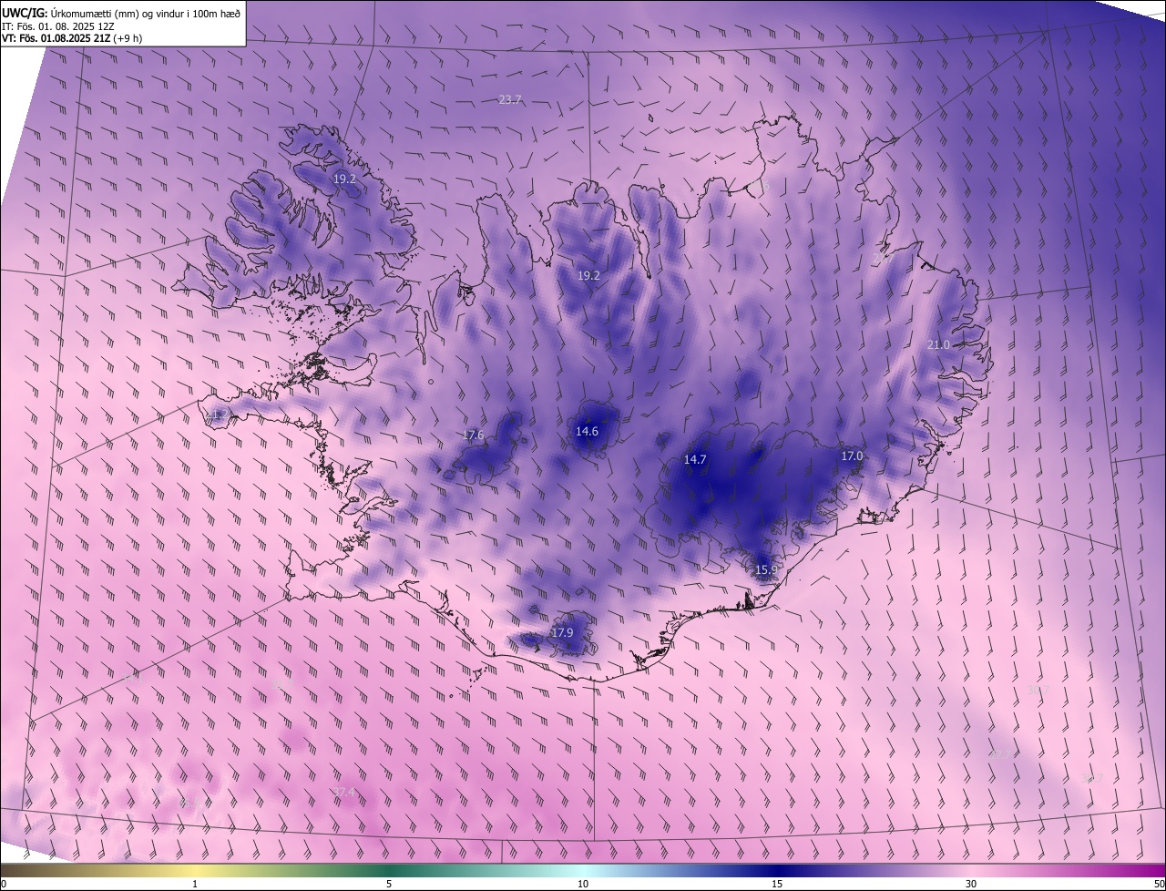Click the 5 tick on the color scale
1166x891 pixels.
(x=389, y=884)
